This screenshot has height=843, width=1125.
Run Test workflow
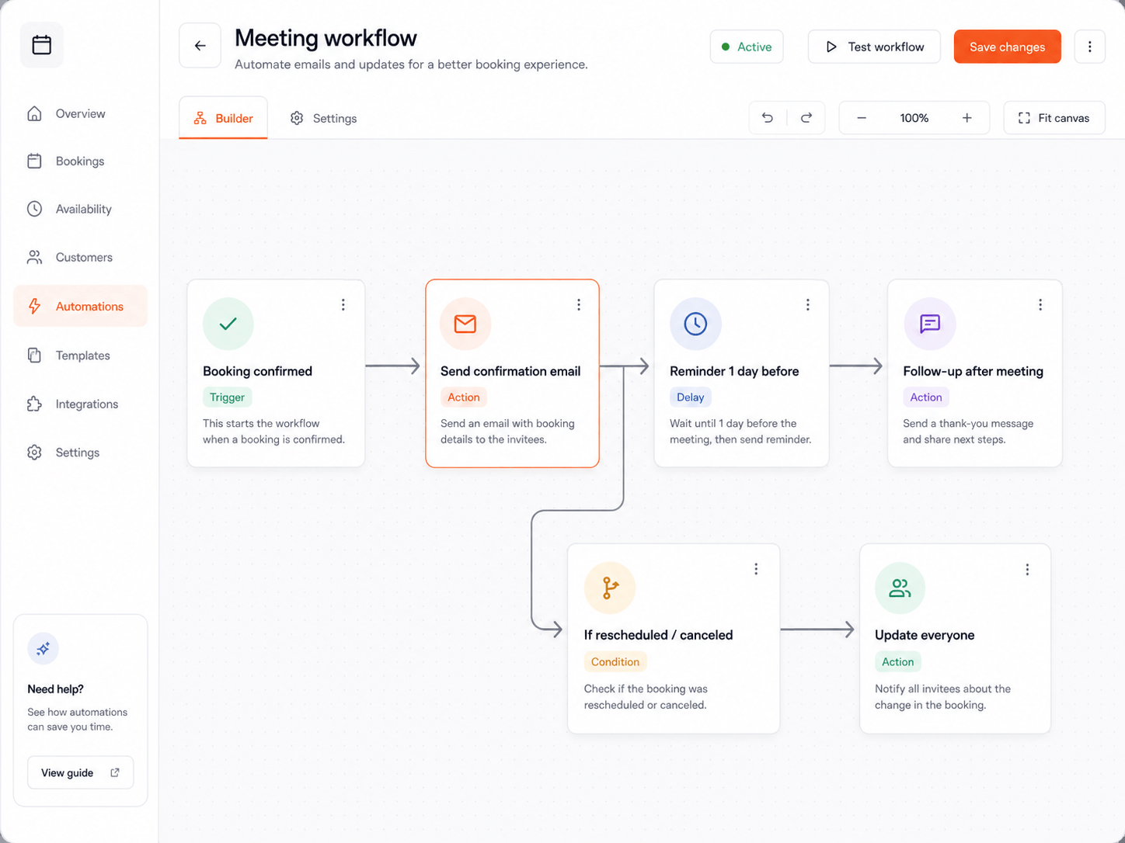coord(874,47)
